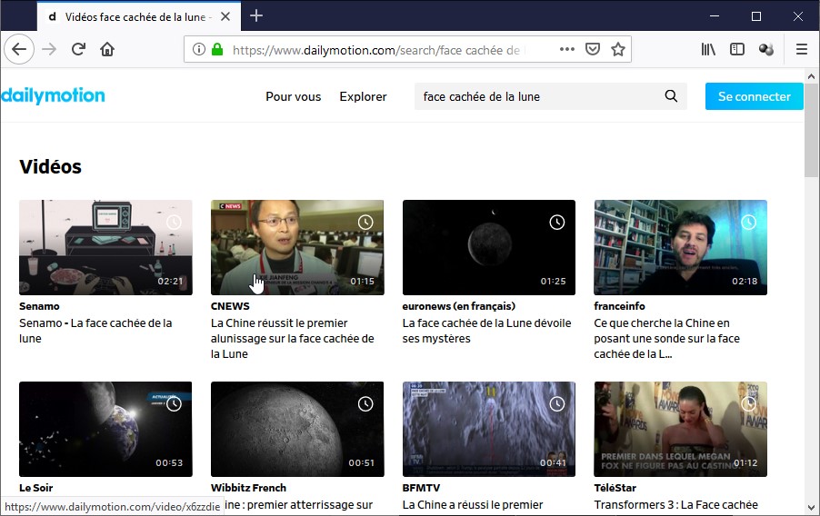
Task: Click the back navigation arrow
Action: 19,49
